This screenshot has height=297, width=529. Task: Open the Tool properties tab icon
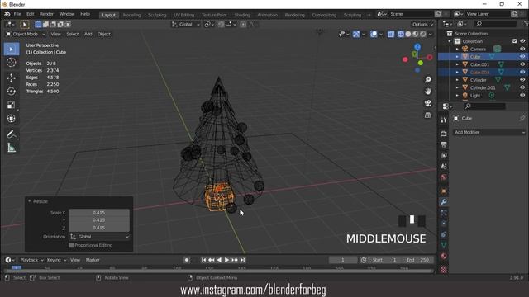coord(444,120)
